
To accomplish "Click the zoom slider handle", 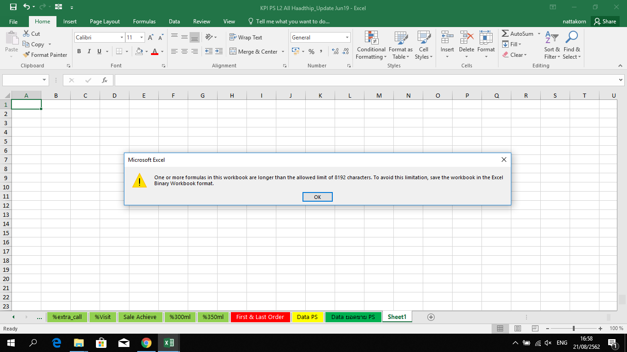I will click(x=574, y=329).
